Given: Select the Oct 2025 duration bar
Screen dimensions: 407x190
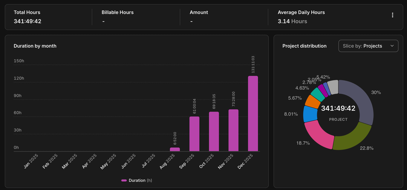Looking at the screenshot, I should coord(214,131).
